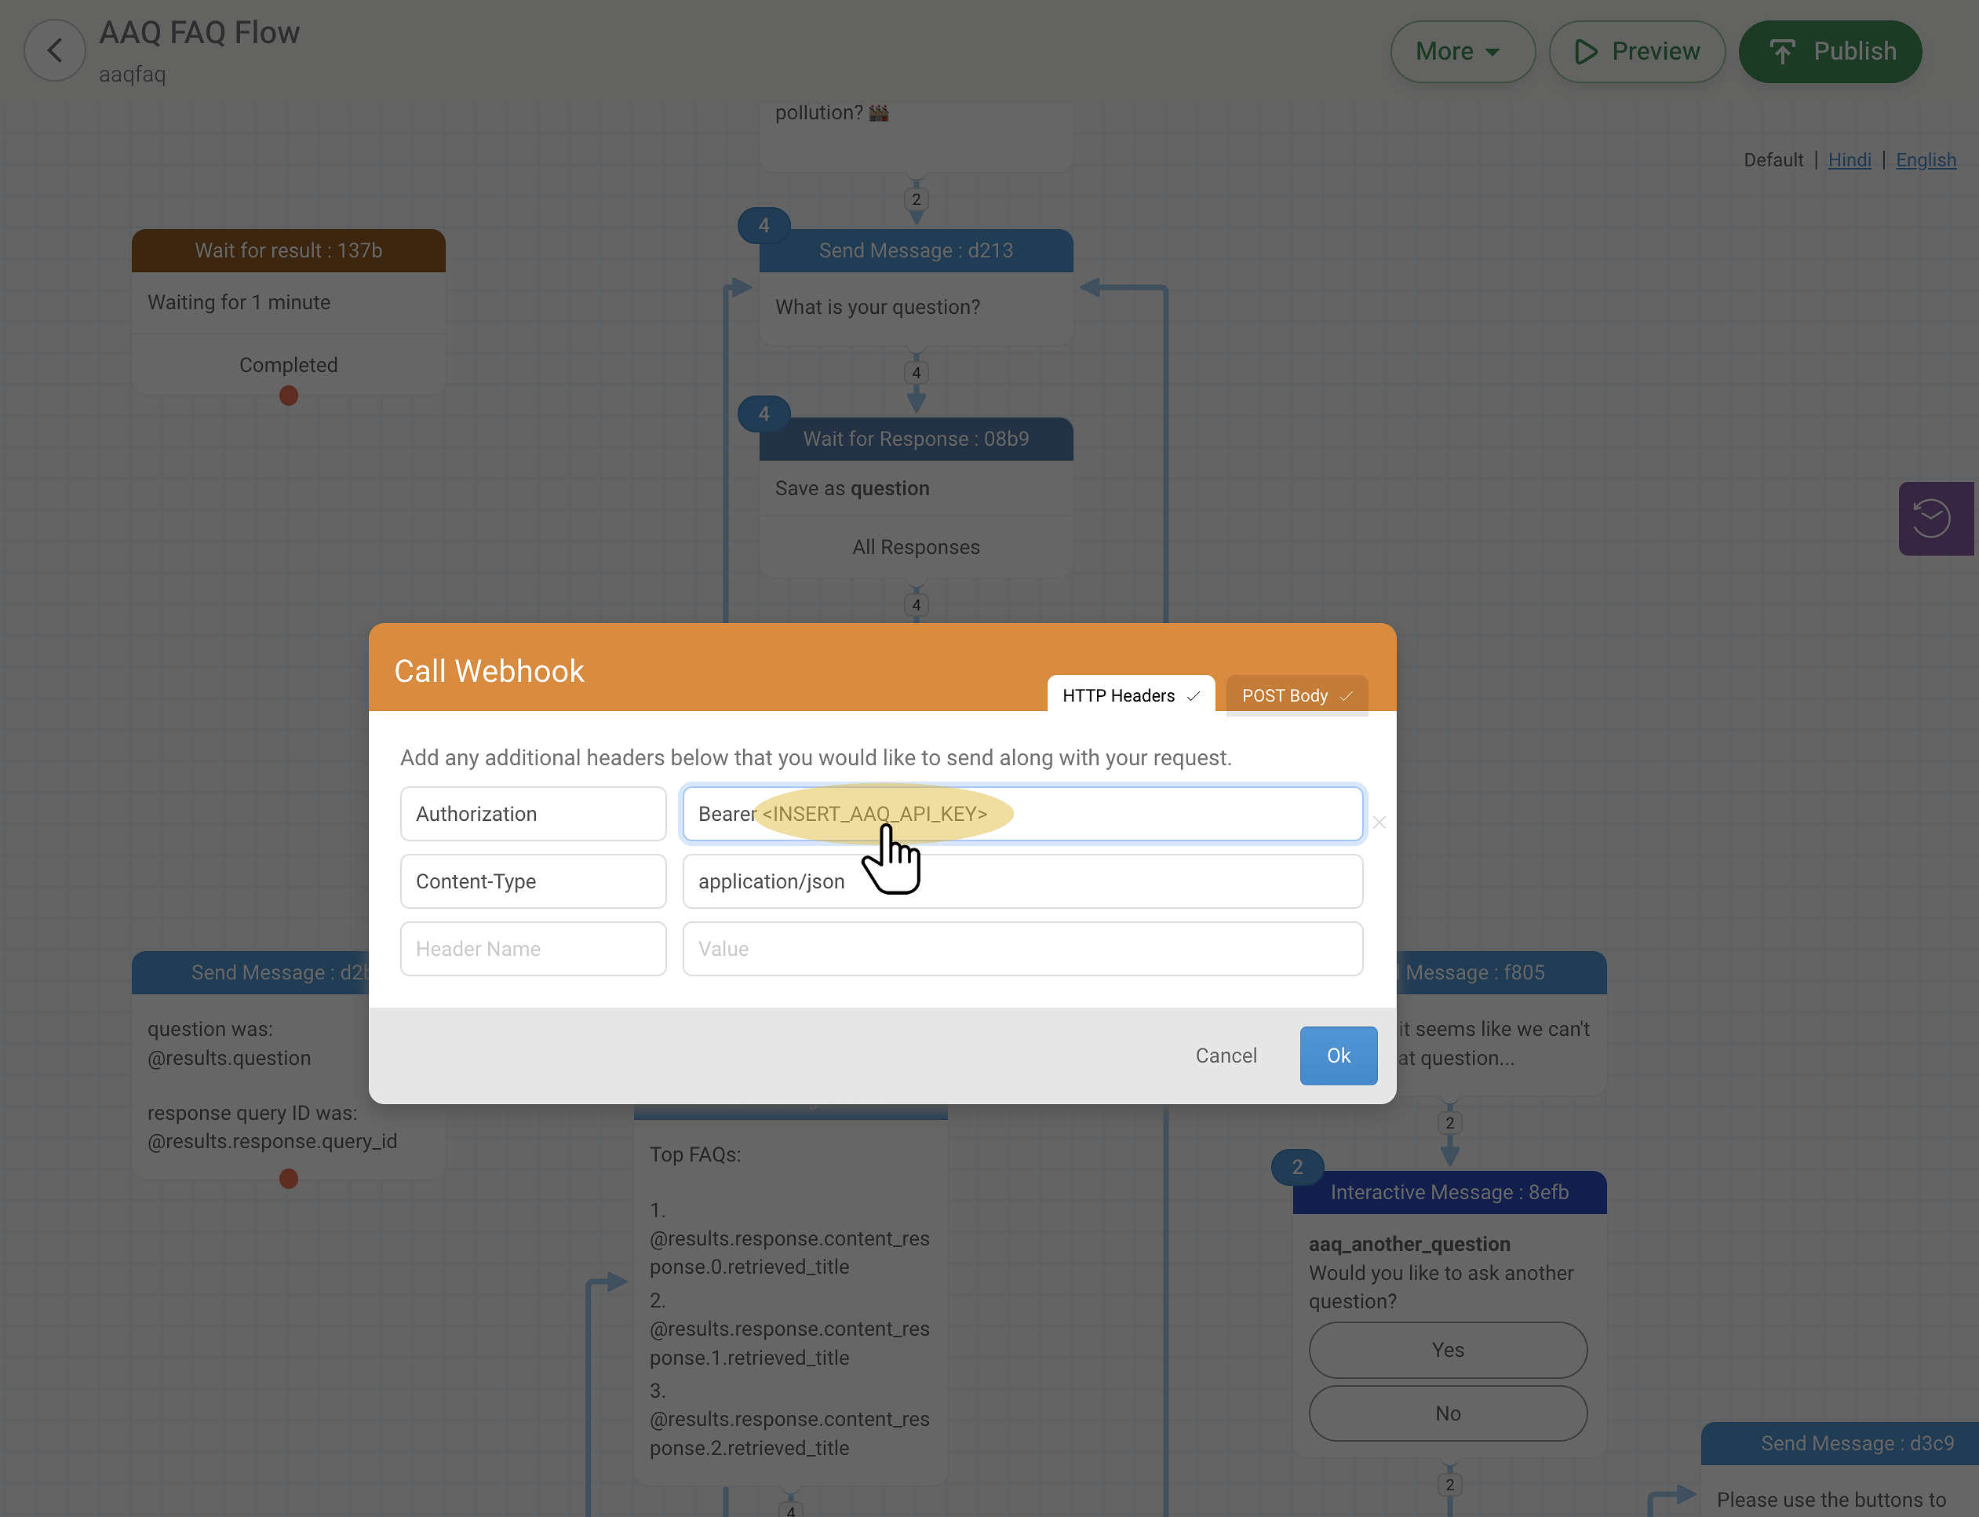Switch language to Hindi
Image resolution: width=1979 pixels, height=1517 pixels.
1849,160
